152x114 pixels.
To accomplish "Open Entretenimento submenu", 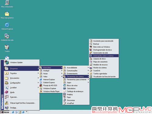I will tap(76, 74).
